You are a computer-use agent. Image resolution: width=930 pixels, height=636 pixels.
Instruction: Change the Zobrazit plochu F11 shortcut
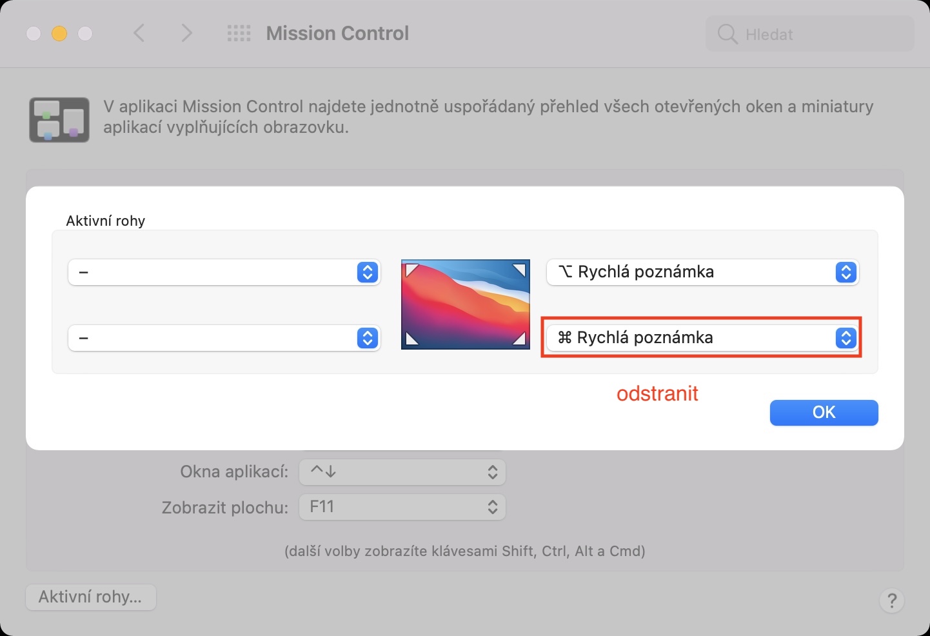[x=402, y=507]
